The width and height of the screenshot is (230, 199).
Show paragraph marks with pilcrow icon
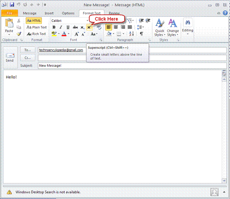pos(141,34)
